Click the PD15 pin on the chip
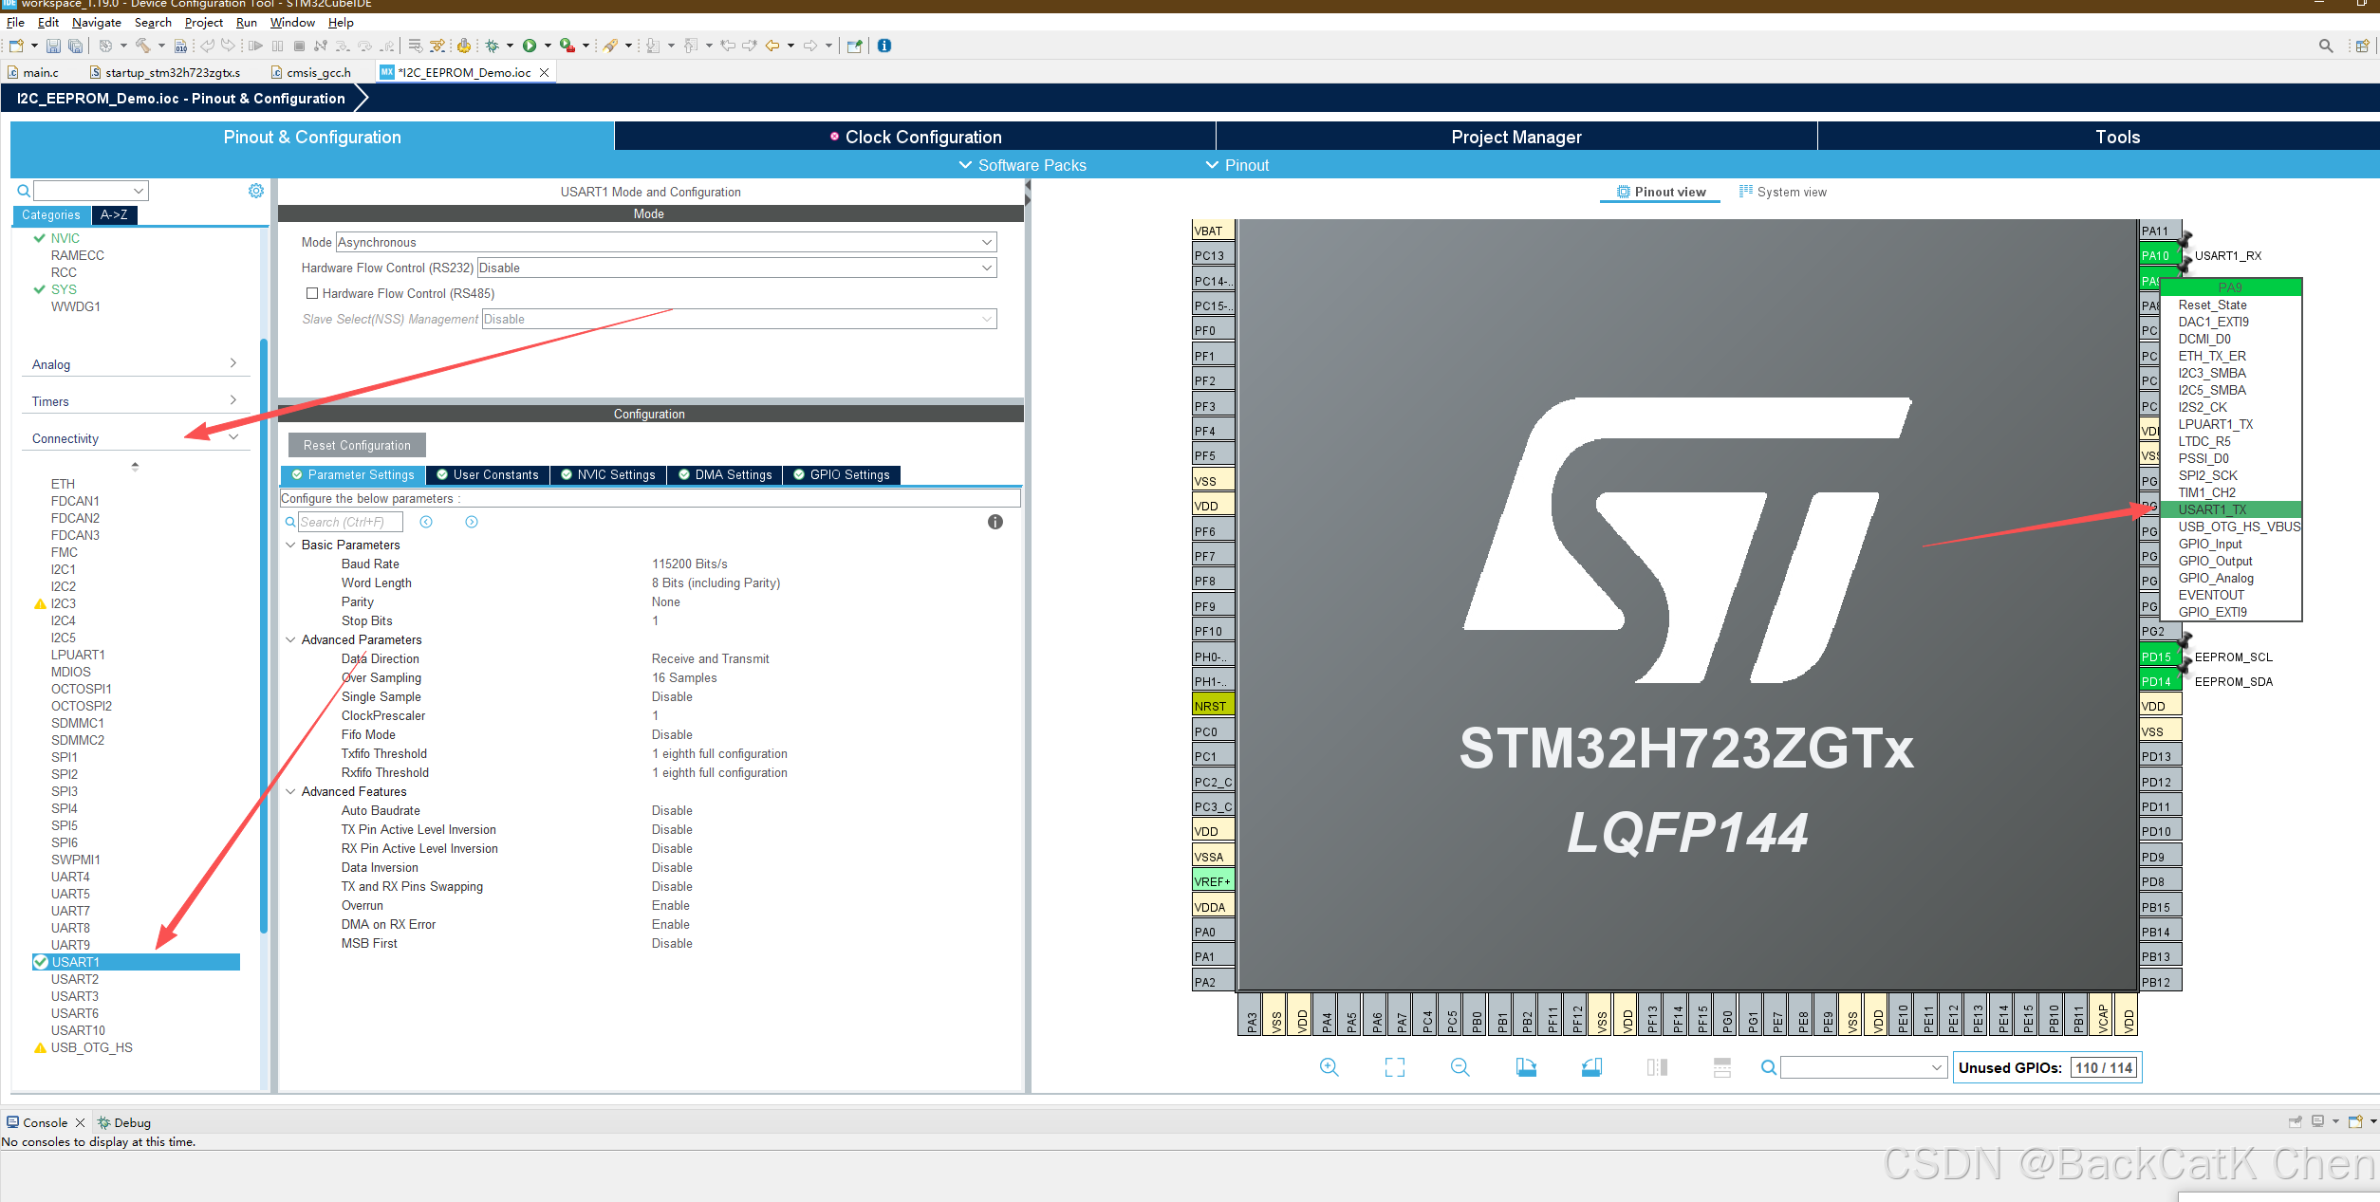 pyautogui.click(x=2160, y=656)
